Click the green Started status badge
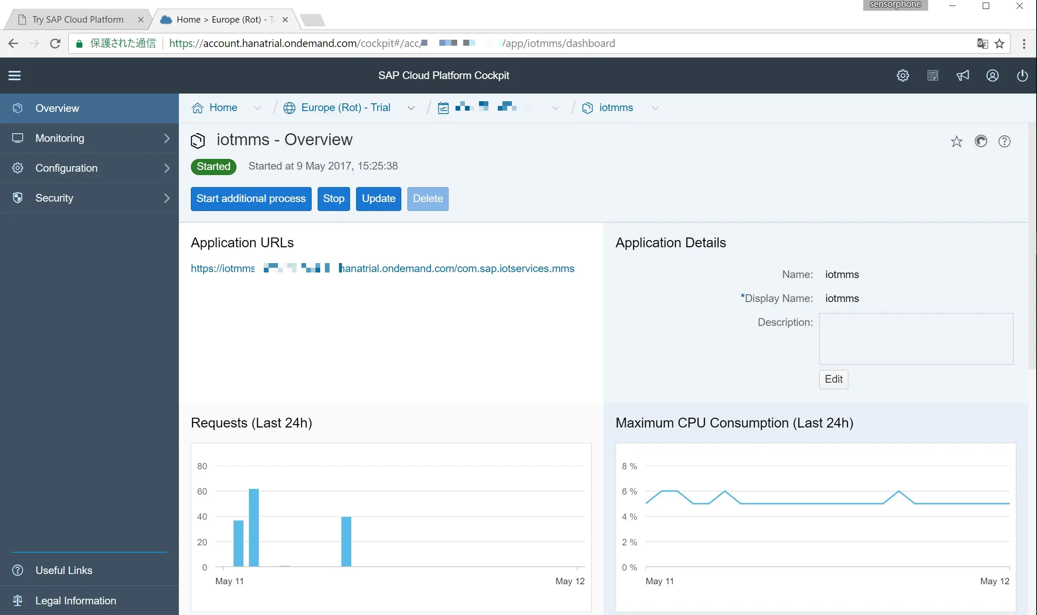This screenshot has height=615, width=1037. (x=213, y=167)
